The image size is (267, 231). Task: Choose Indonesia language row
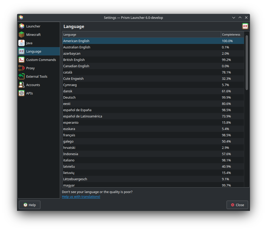tap(153, 154)
